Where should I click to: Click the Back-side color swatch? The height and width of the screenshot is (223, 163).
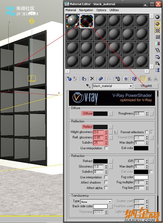[100, 206]
